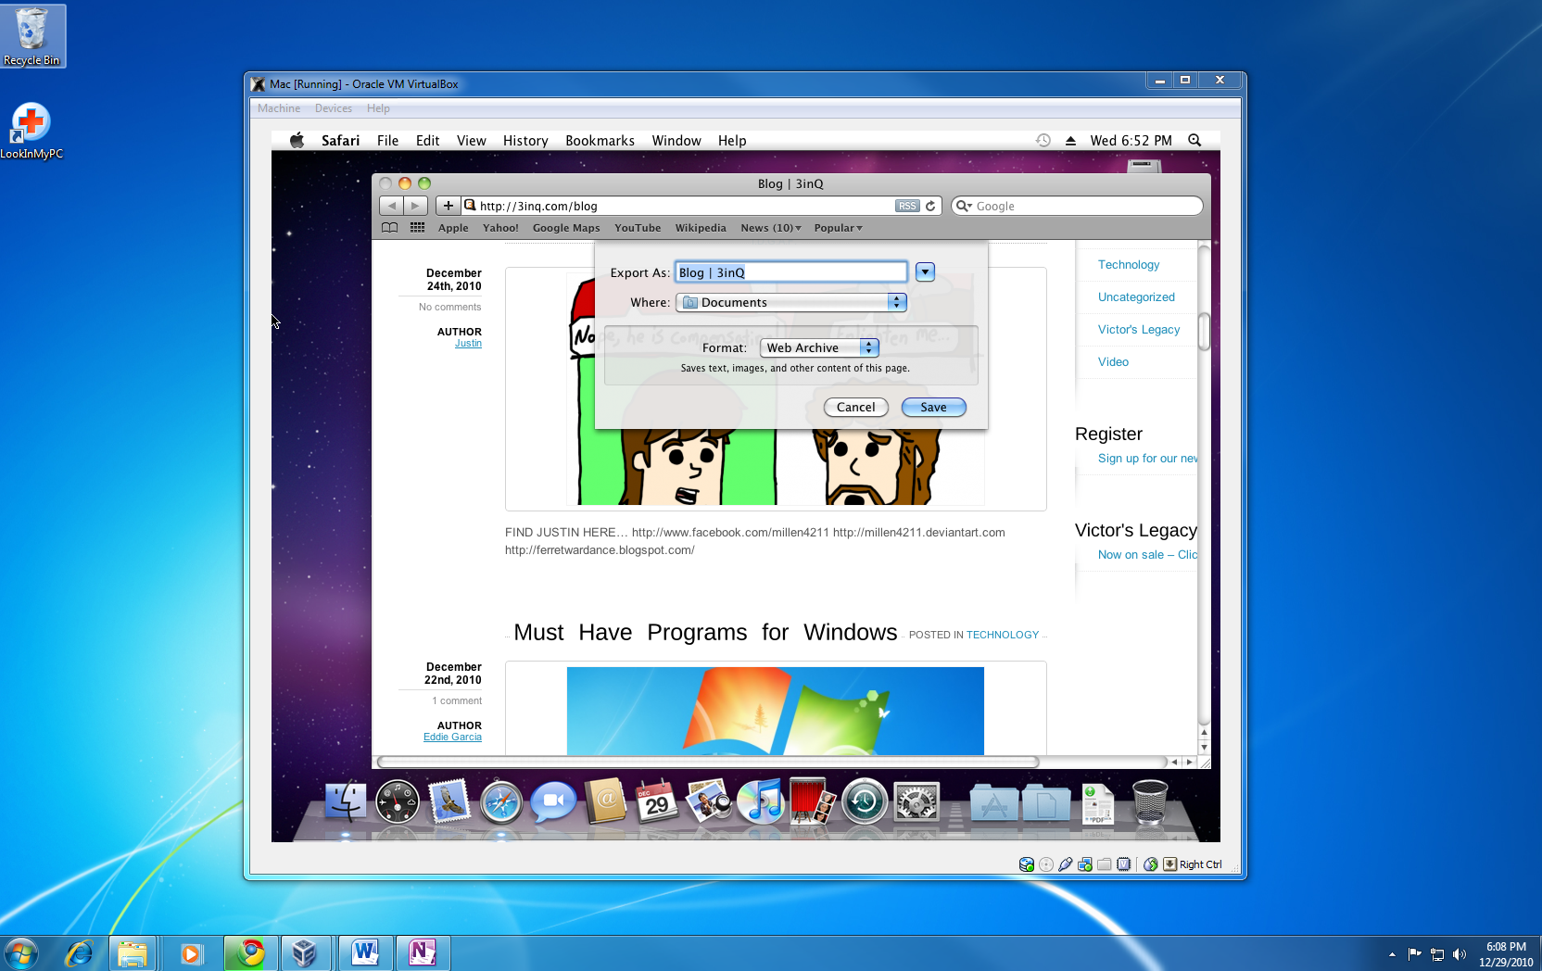Open Time Machine from the Dock
Viewport: 1542px width, 971px height.
pyautogui.click(x=864, y=802)
